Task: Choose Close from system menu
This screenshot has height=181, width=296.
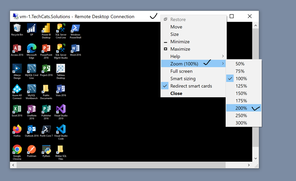Action: pyautogui.click(x=193, y=94)
